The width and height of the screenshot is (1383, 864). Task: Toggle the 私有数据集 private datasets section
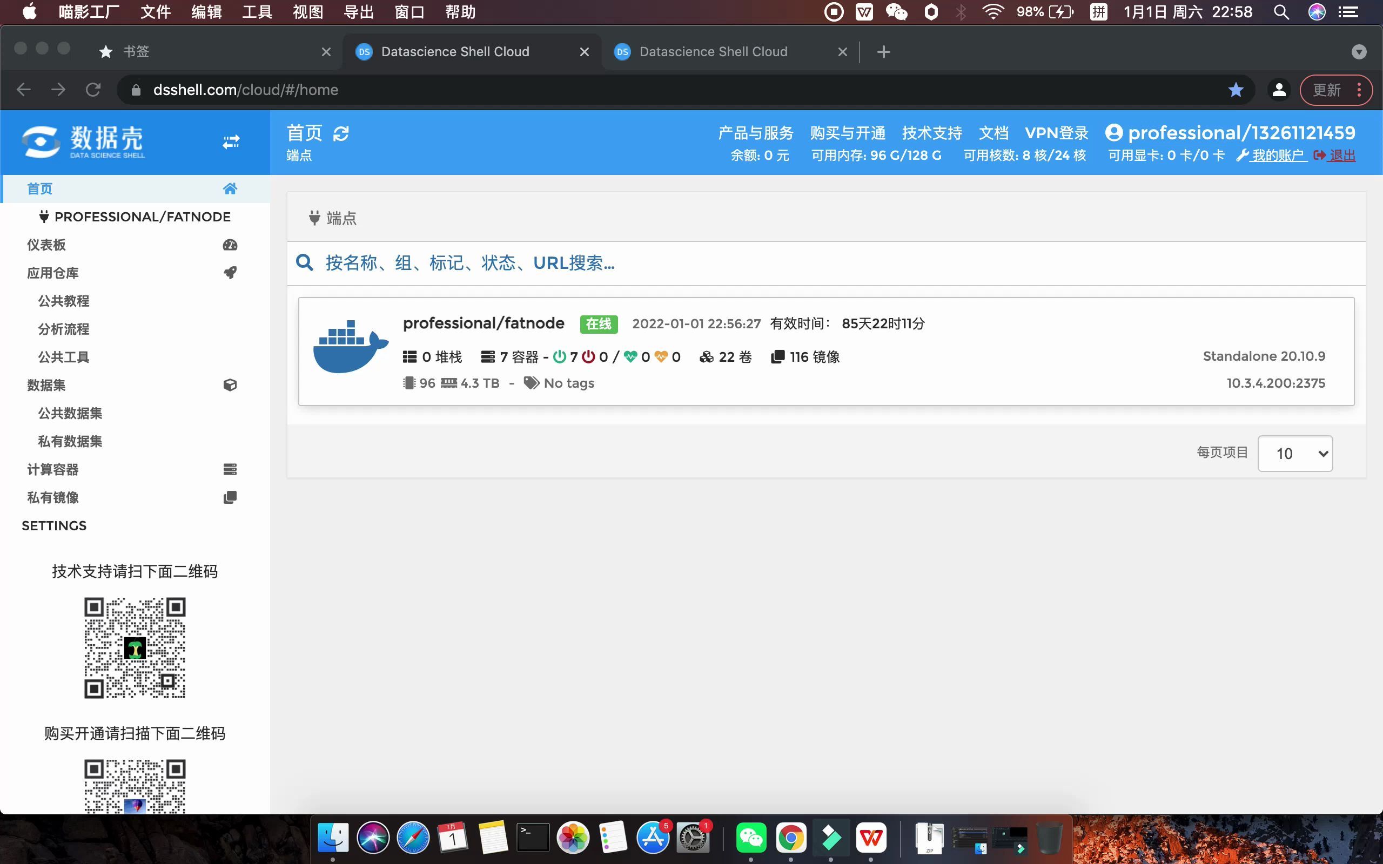70,441
